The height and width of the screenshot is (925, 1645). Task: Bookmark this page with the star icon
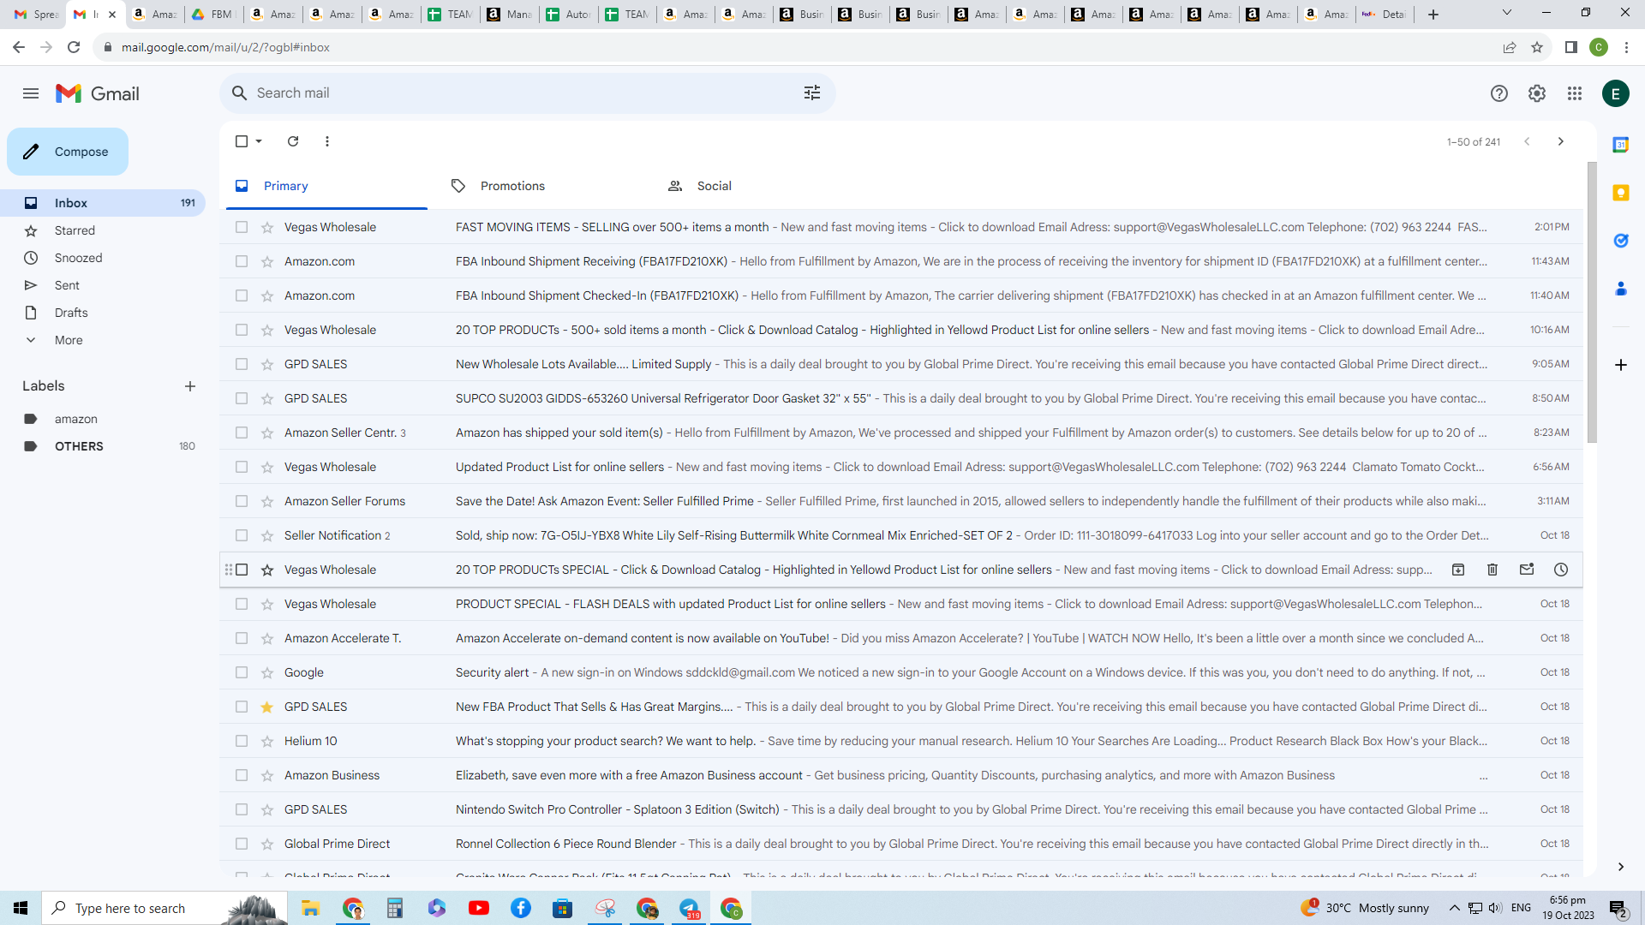pos(1537,47)
